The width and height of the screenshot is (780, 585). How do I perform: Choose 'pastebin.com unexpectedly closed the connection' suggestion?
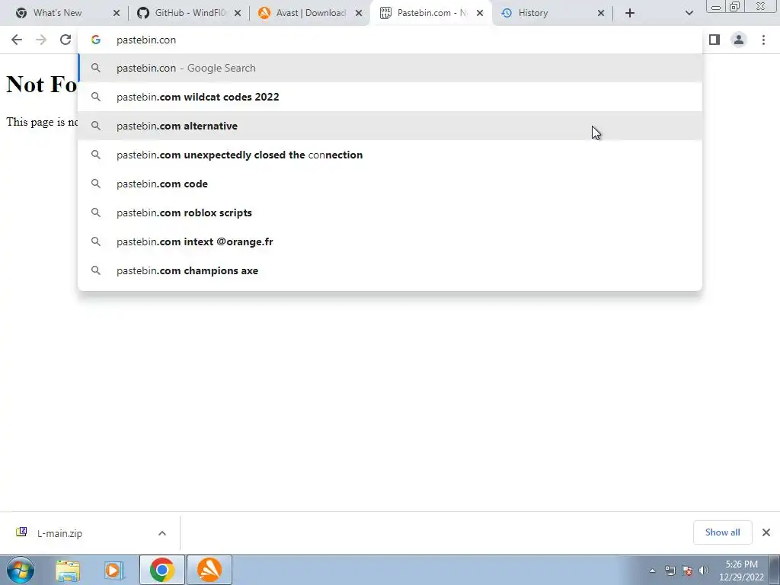(390, 155)
